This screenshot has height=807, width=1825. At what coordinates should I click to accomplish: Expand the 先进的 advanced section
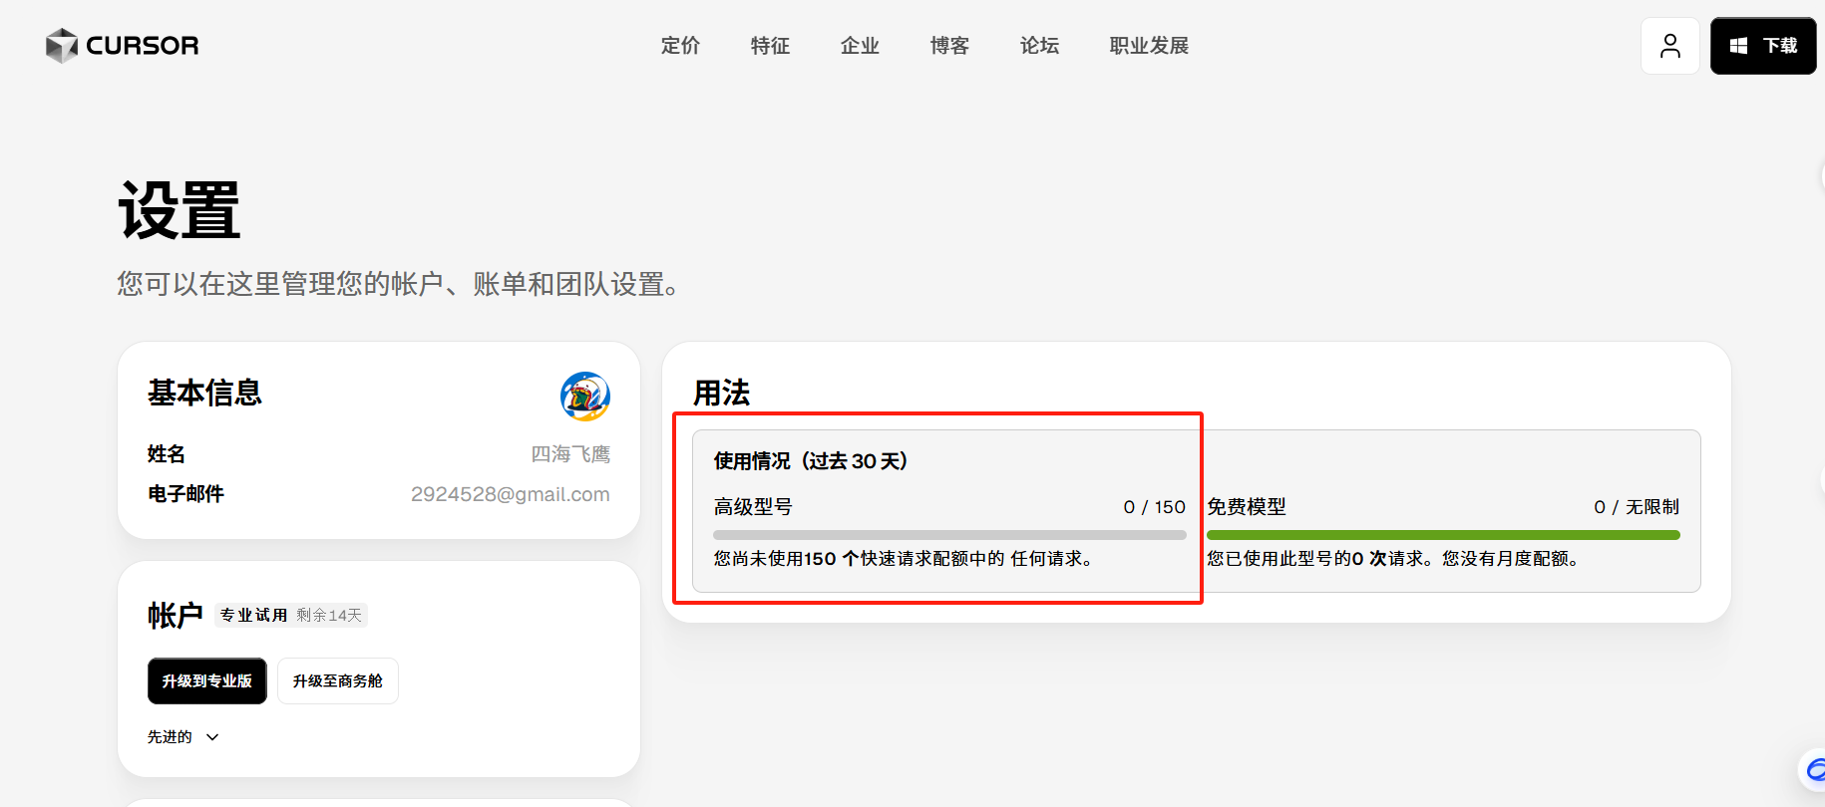(183, 737)
